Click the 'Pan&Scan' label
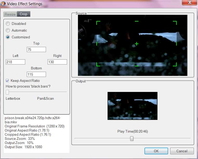198x159 pixels. pyautogui.click(x=45, y=98)
